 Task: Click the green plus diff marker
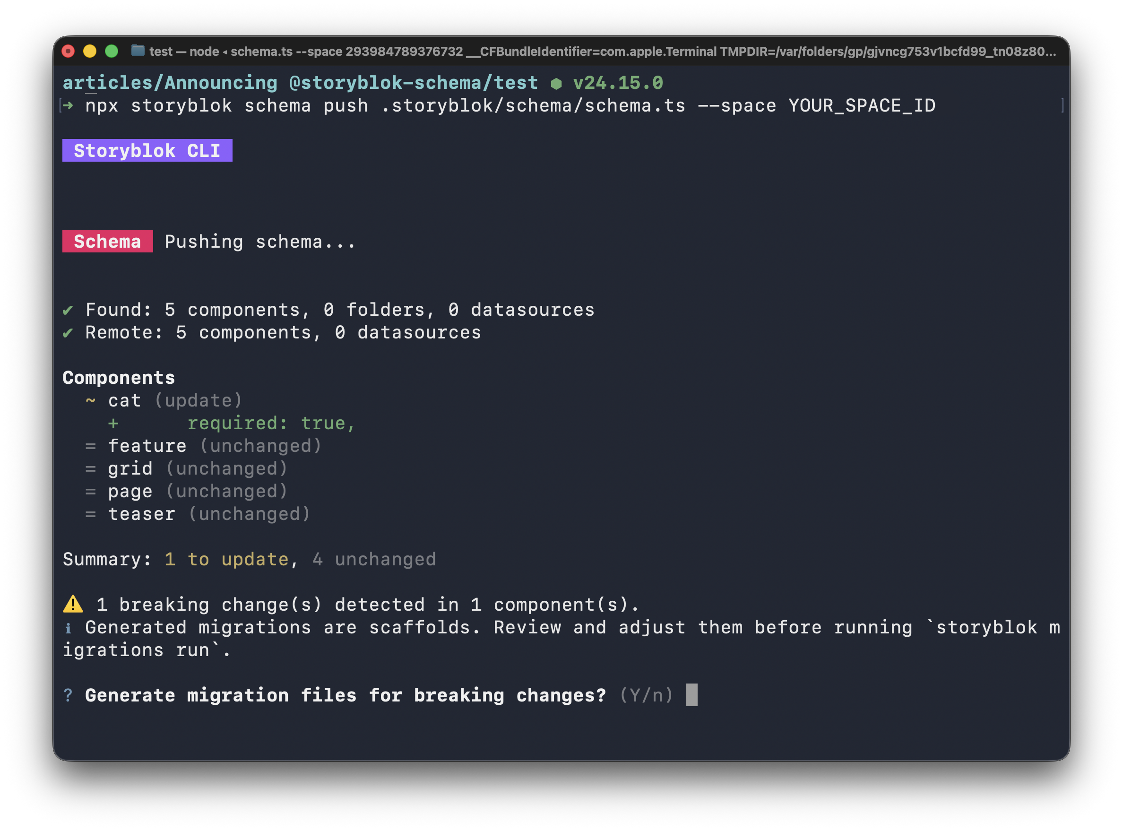point(113,424)
